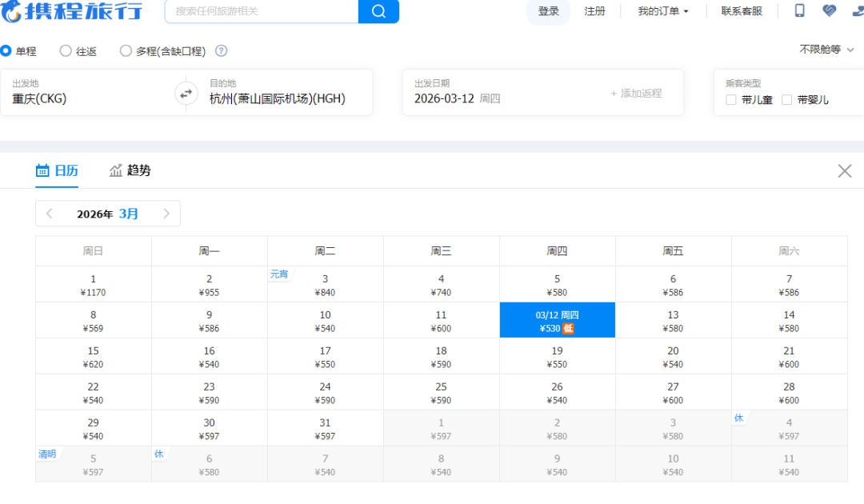Select March 8 priced ¥569
Viewport: 864px width, 504px height.
pos(93,321)
